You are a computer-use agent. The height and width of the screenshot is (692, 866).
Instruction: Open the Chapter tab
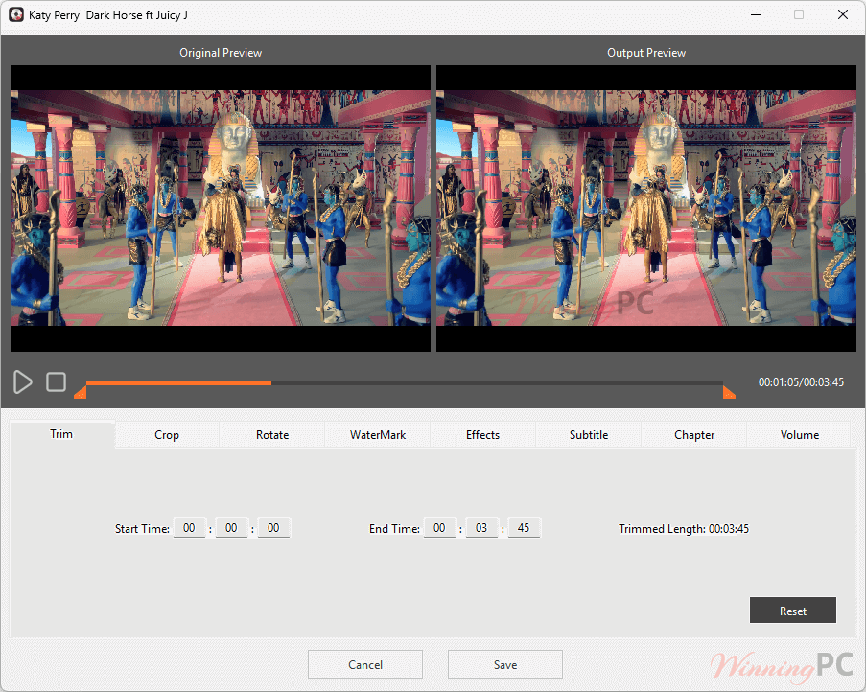694,435
